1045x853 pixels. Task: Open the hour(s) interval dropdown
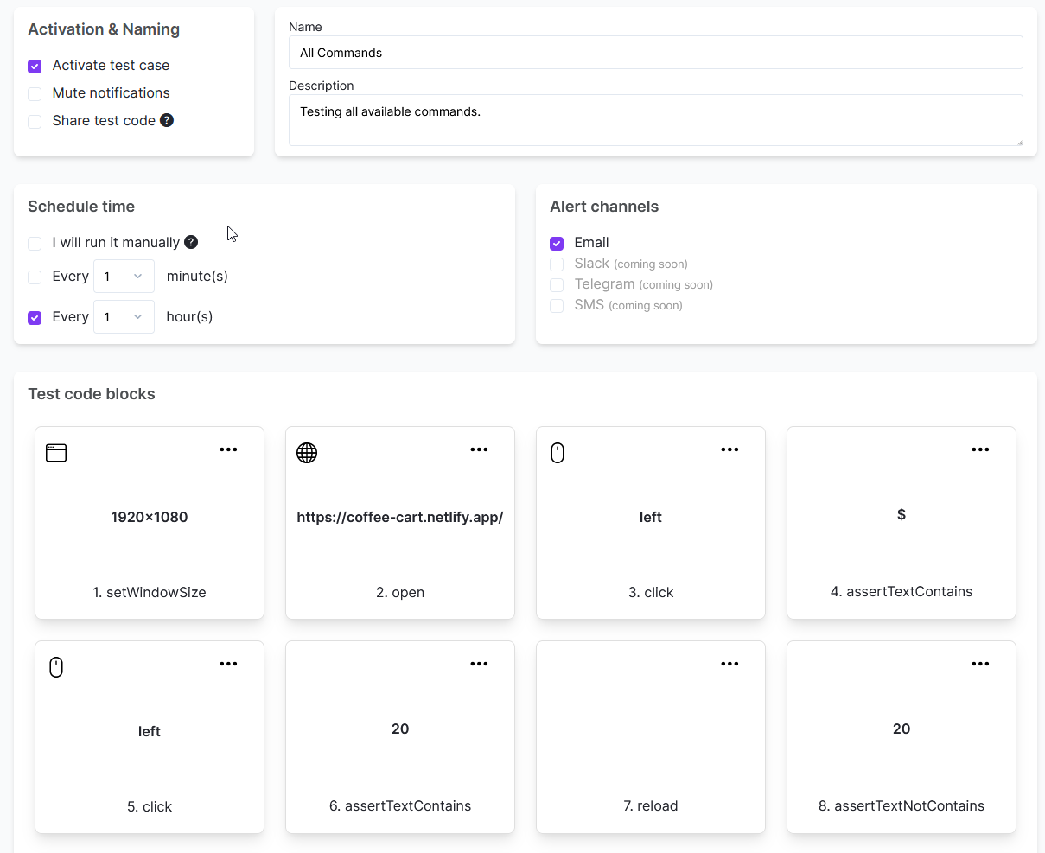(x=124, y=316)
